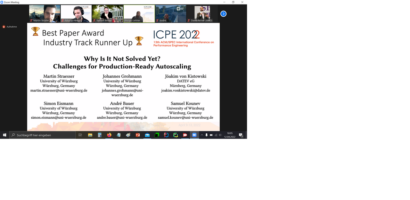Open the Windows Start menu

(4, 135)
